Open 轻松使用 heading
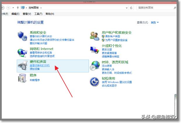 pos(108,79)
